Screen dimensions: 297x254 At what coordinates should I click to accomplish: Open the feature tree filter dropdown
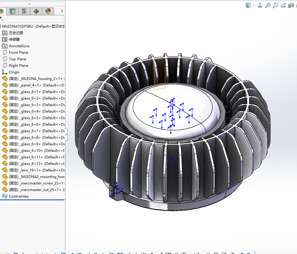point(1,19)
